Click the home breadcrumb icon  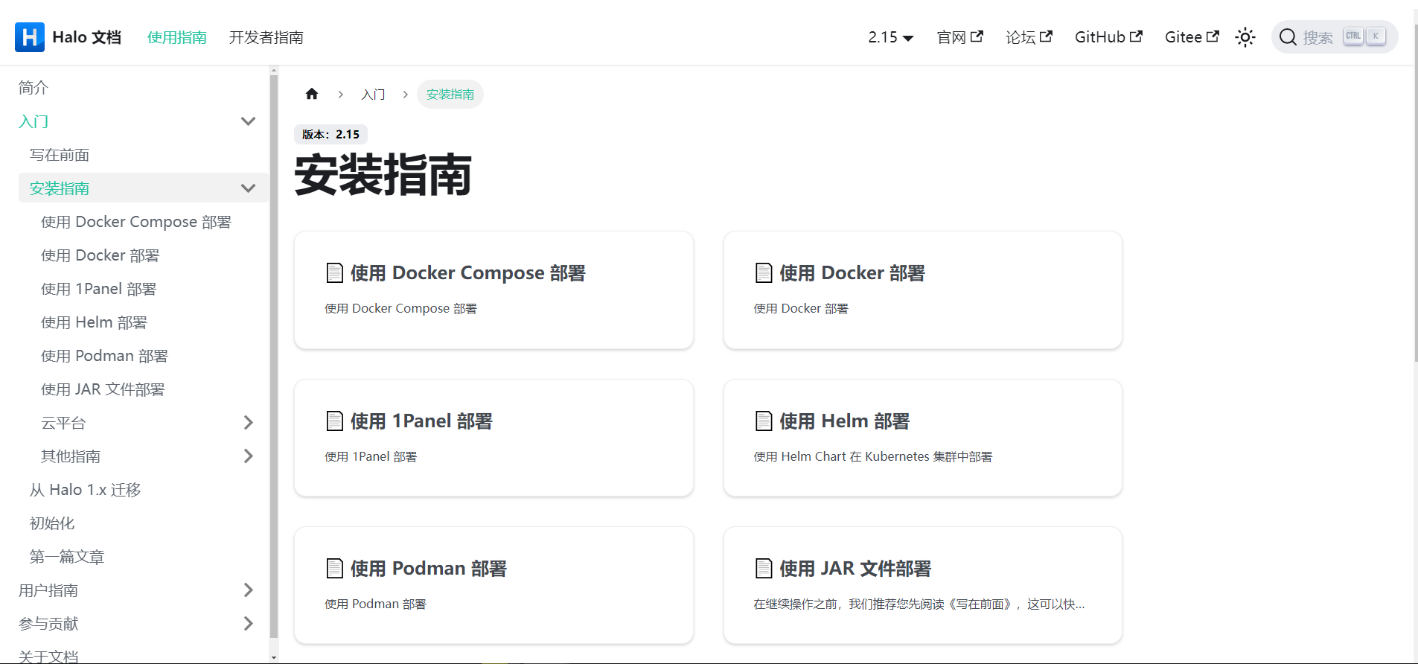pos(312,94)
